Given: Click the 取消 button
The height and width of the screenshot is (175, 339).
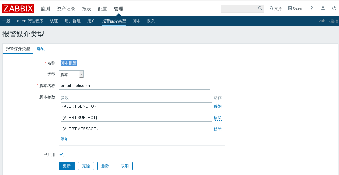Looking at the screenshot, I should [125, 166].
